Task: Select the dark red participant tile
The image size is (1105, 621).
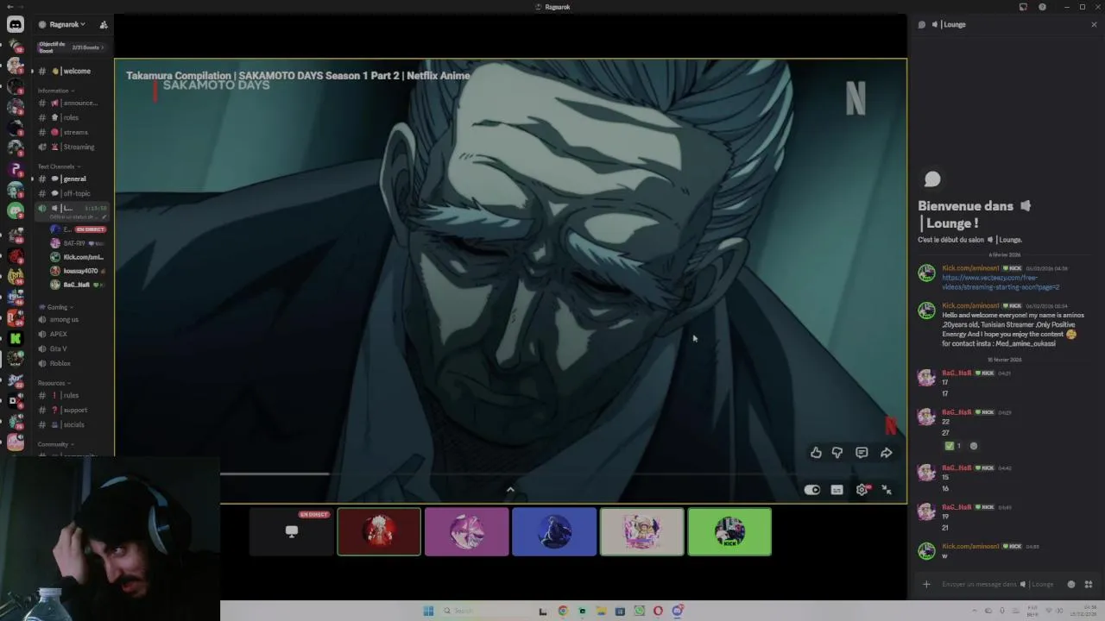Action: [x=379, y=531]
